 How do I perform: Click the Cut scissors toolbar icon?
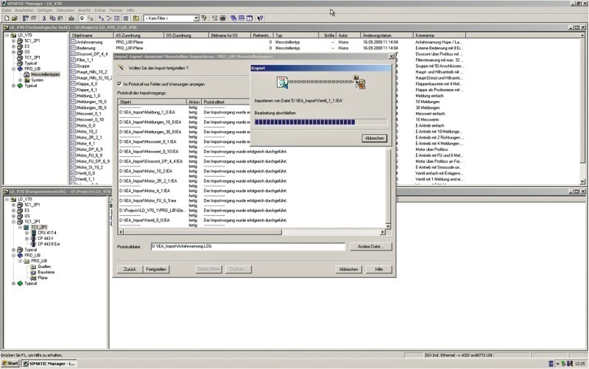coord(43,18)
